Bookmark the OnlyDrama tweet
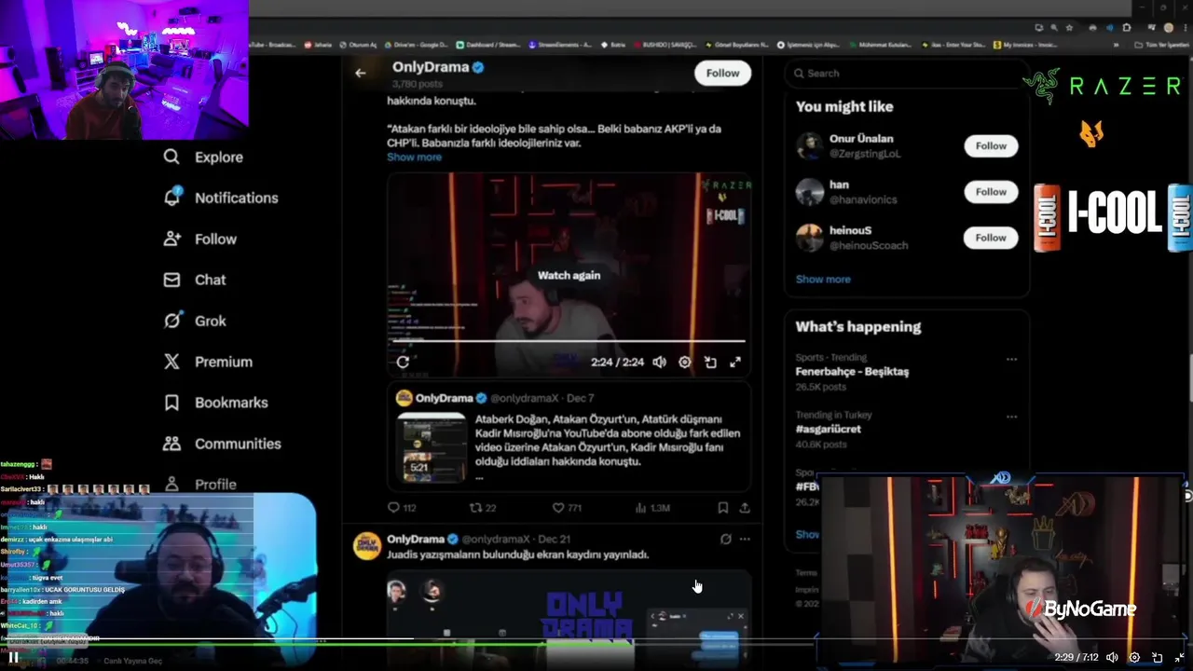 pos(723,508)
